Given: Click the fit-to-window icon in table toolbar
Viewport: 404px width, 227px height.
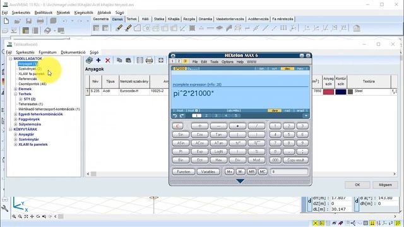Looking at the screenshot, I should coord(161,61).
